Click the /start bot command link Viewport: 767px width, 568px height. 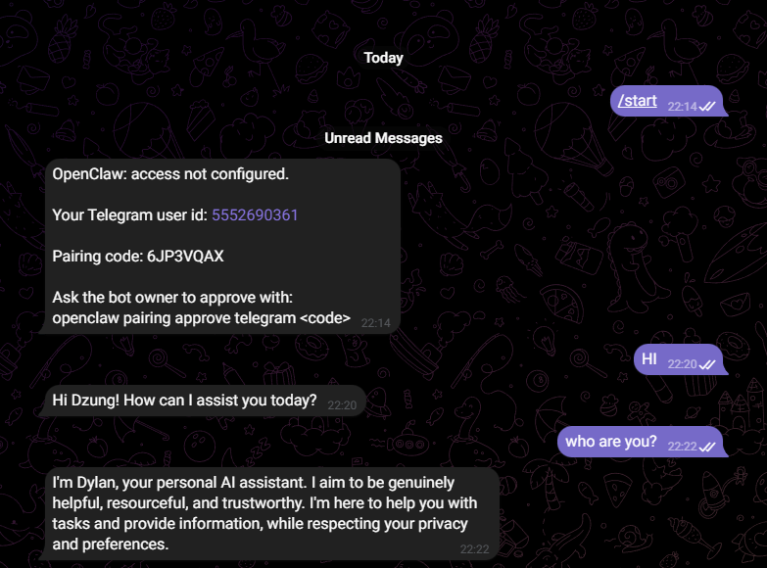638,101
